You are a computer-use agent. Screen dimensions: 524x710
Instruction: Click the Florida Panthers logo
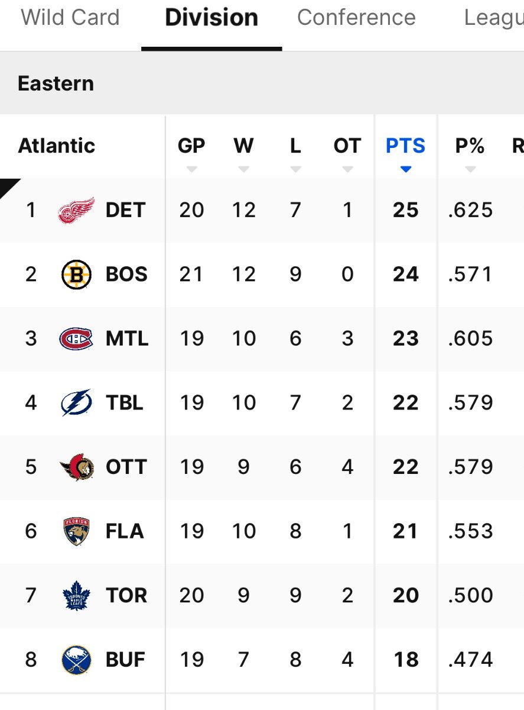coord(76,531)
